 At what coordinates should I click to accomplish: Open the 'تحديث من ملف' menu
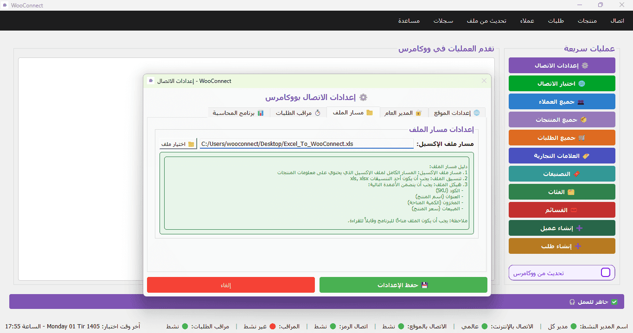[486, 21]
